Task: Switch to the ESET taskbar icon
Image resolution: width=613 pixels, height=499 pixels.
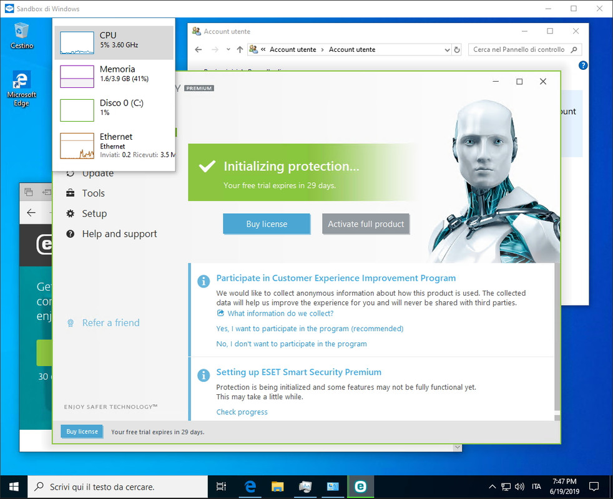Action: [360, 487]
